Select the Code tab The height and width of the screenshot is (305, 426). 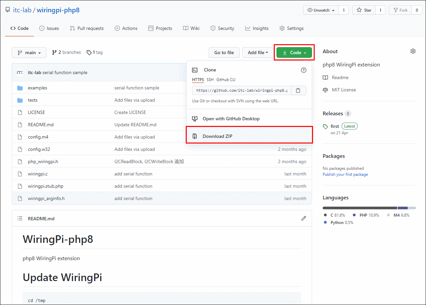[x=19, y=29]
